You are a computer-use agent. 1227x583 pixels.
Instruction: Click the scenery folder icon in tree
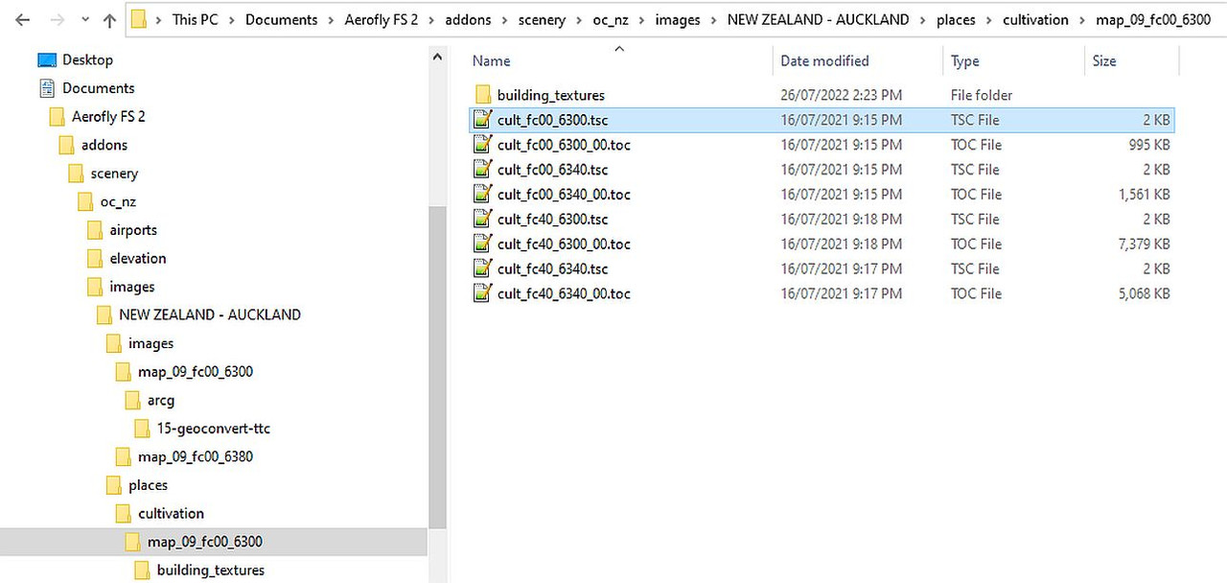pos(76,174)
